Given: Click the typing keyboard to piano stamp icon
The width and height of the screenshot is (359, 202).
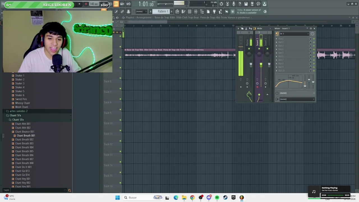Looking at the screenshot, I should tap(128, 12).
